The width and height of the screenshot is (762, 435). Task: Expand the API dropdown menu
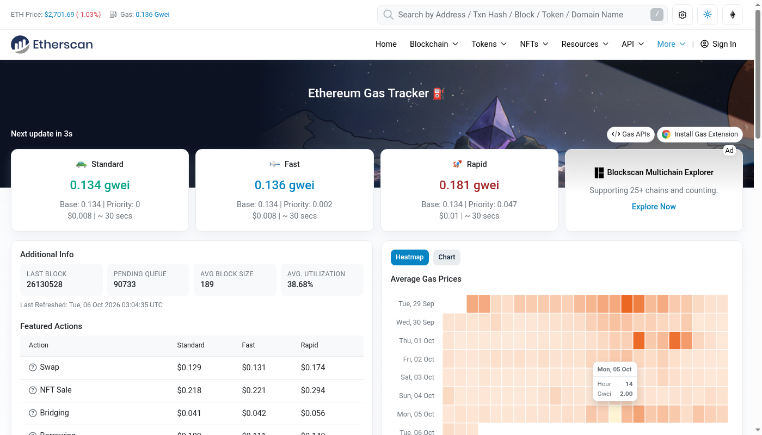[633, 44]
